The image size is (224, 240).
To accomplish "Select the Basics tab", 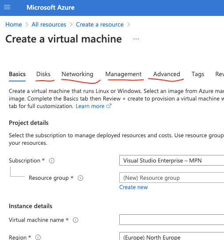I will point(17,74).
